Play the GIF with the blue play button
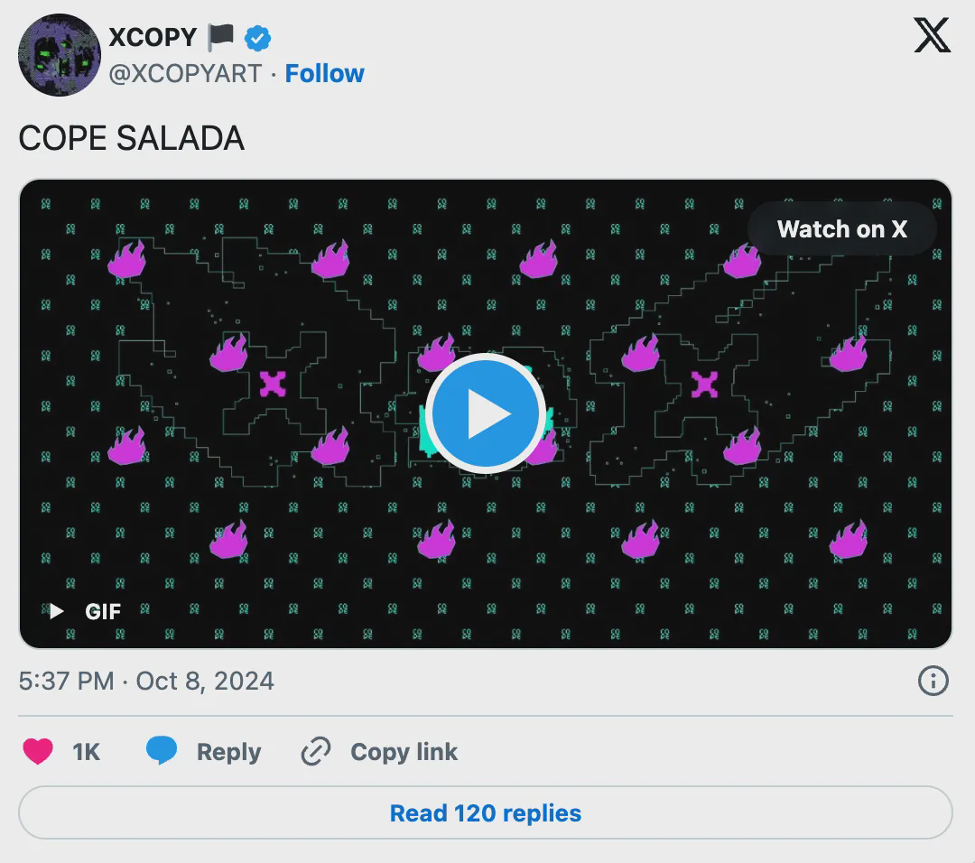The width and height of the screenshot is (975, 863). [485, 413]
